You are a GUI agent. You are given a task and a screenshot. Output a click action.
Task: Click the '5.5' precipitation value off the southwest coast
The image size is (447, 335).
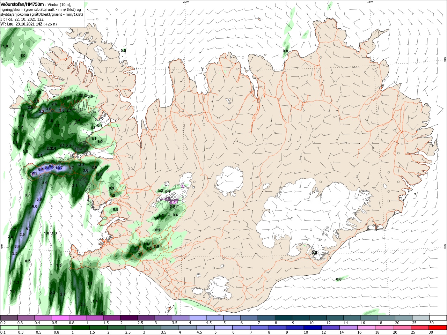coord(15,253)
